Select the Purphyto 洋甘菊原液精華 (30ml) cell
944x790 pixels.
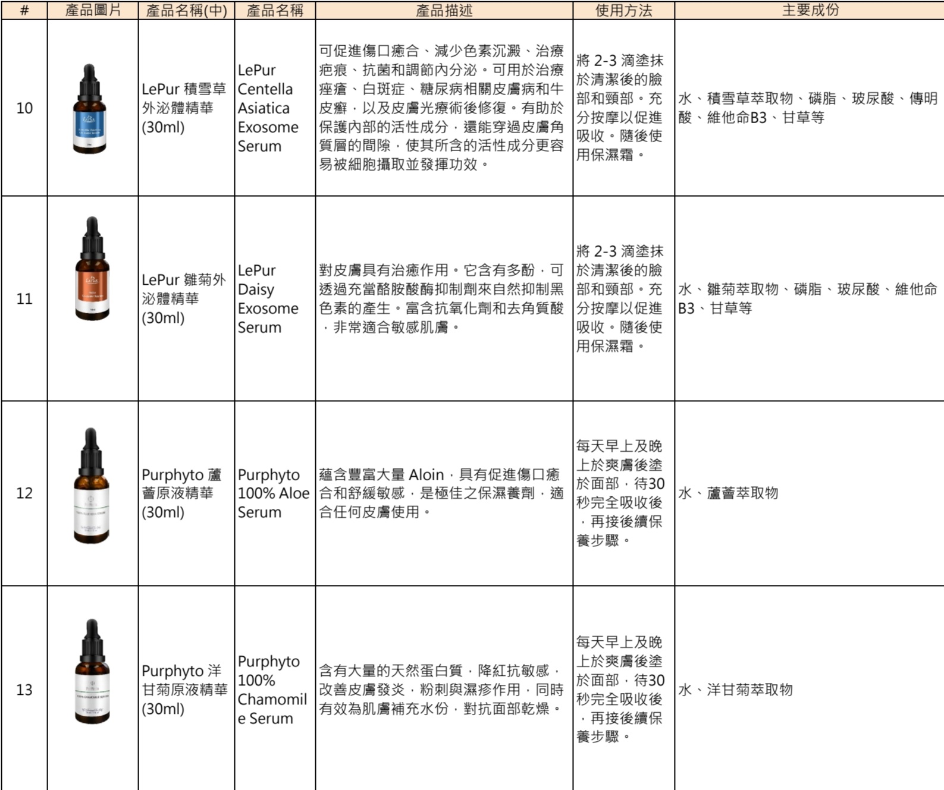click(186, 688)
